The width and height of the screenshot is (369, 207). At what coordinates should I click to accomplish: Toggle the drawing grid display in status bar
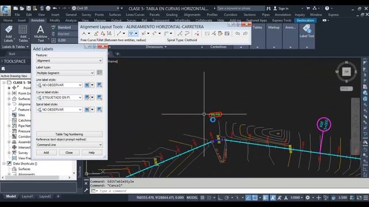coord(202,198)
